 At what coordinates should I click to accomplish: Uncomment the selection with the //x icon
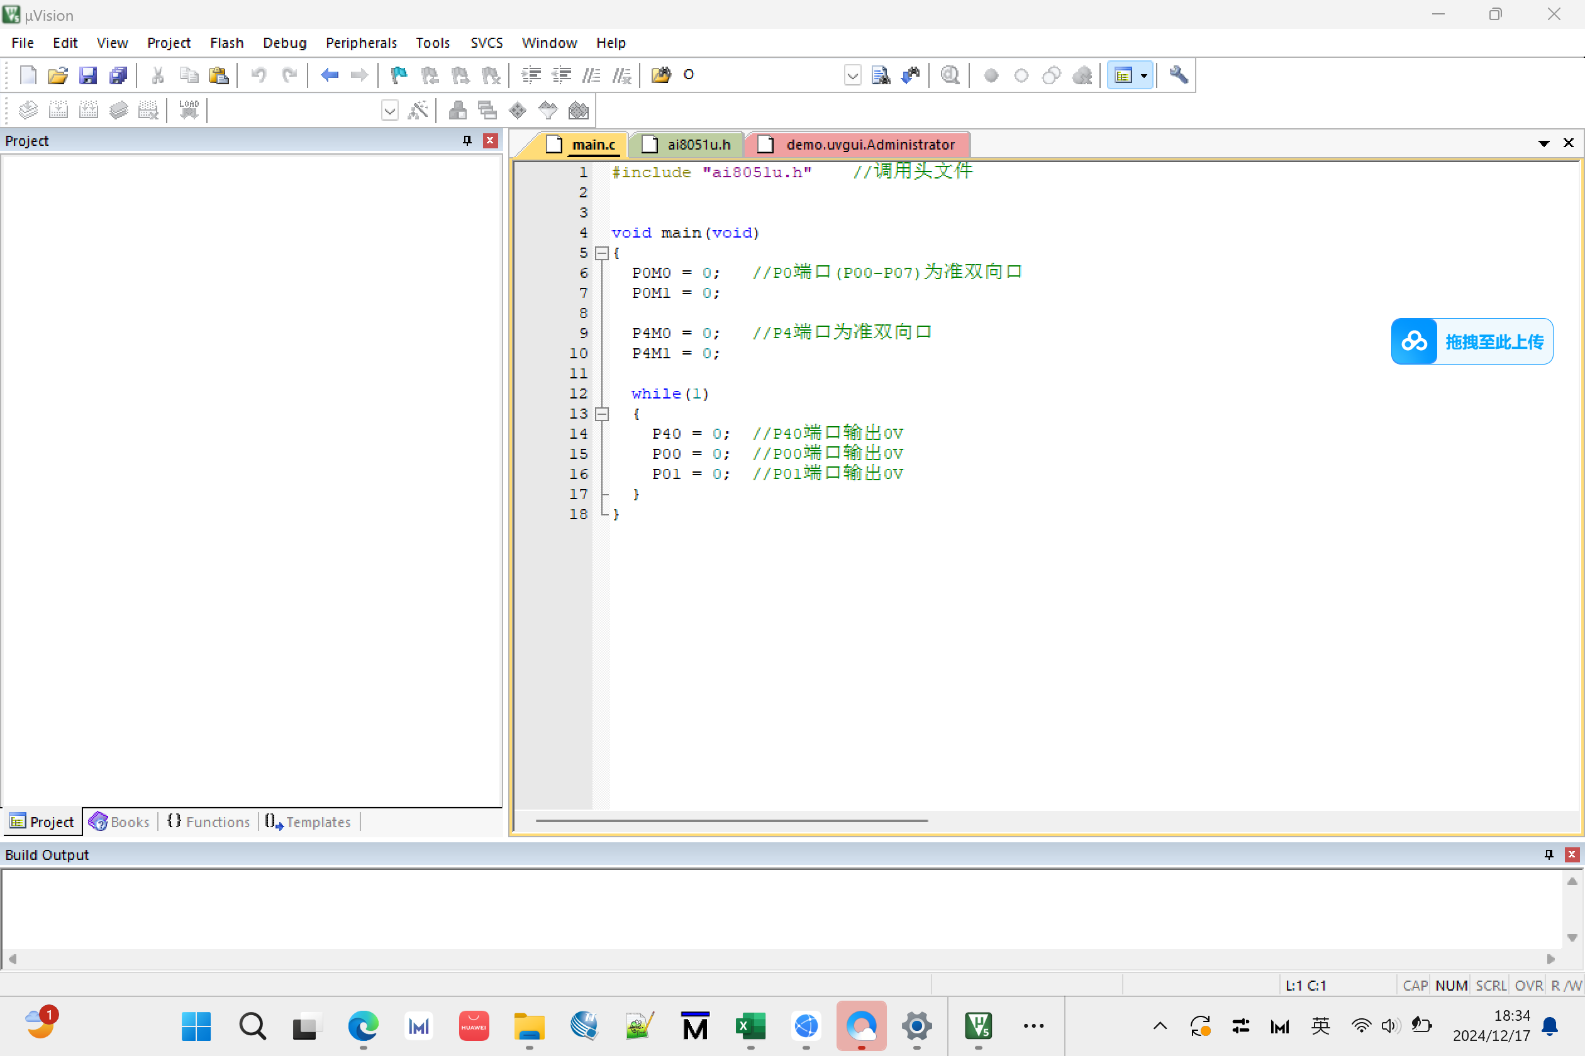pos(622,75)
